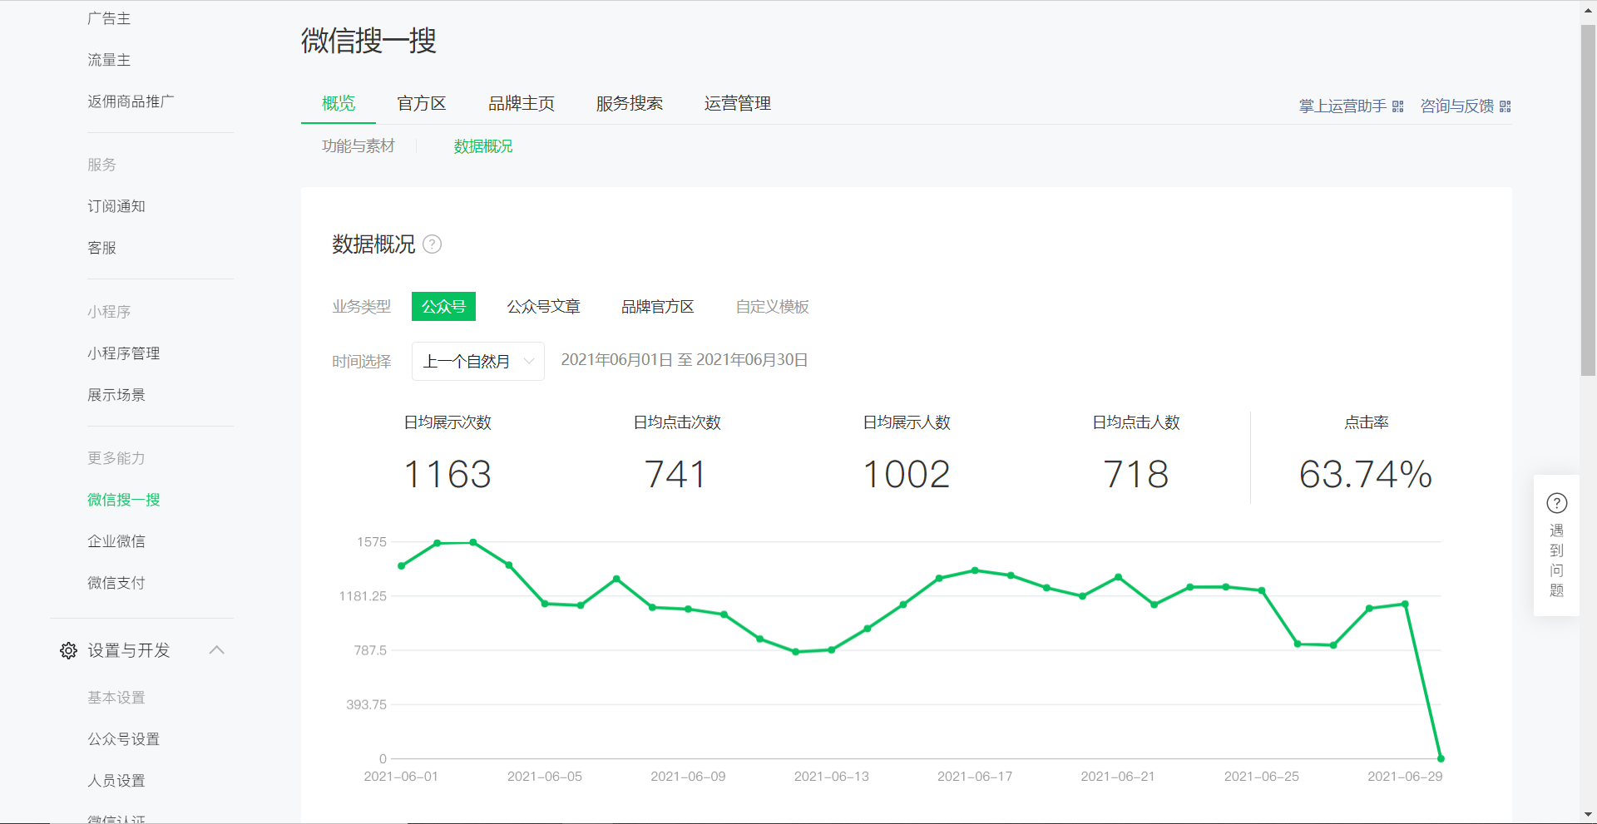Click the 2021-06-29 x-axis label
Screen dimensions: 1597x824
pos(1405,777)
